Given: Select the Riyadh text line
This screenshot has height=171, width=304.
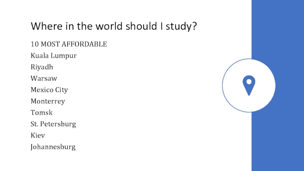Looking at the screenshot, I should 42,67.
